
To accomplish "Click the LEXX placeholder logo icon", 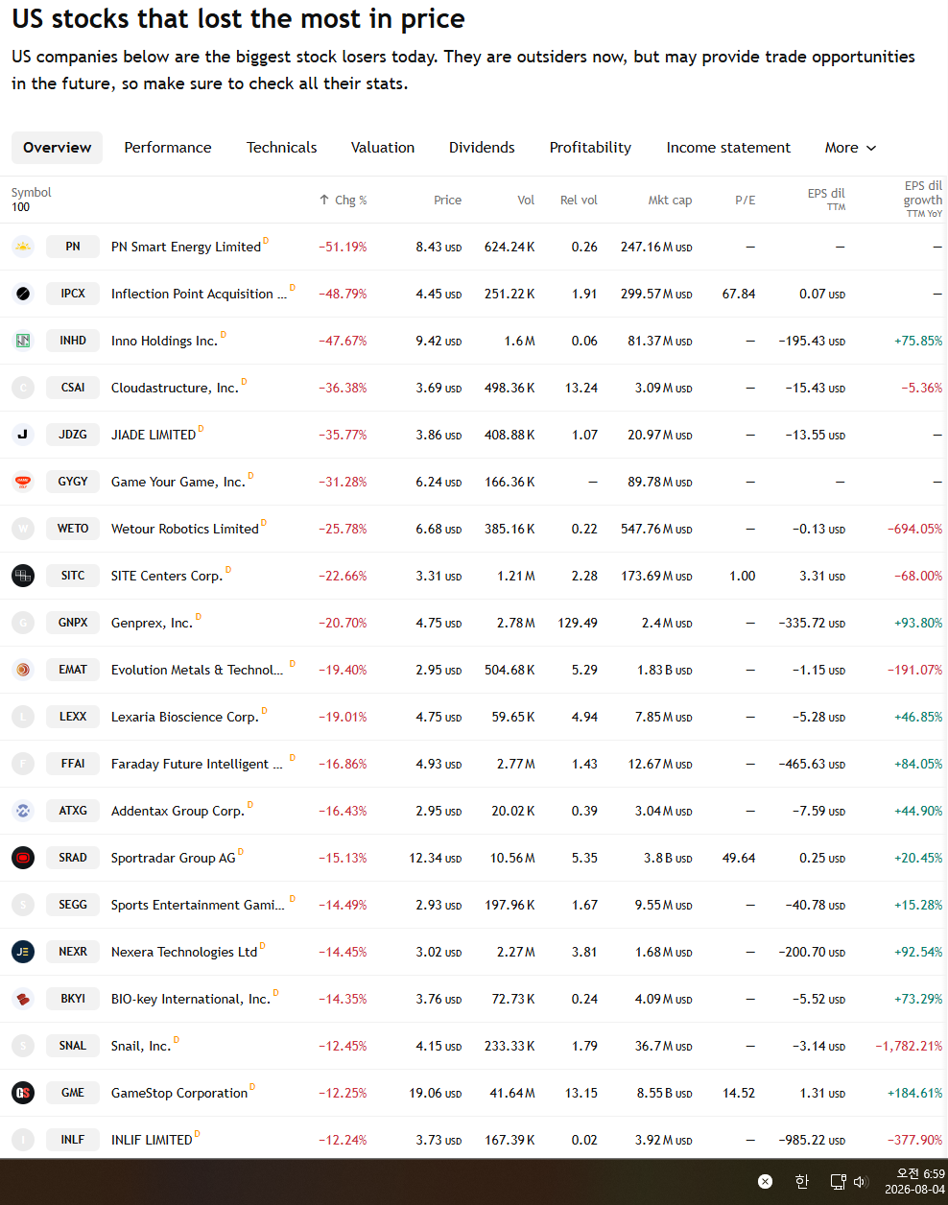I will (x=23, y=717).
